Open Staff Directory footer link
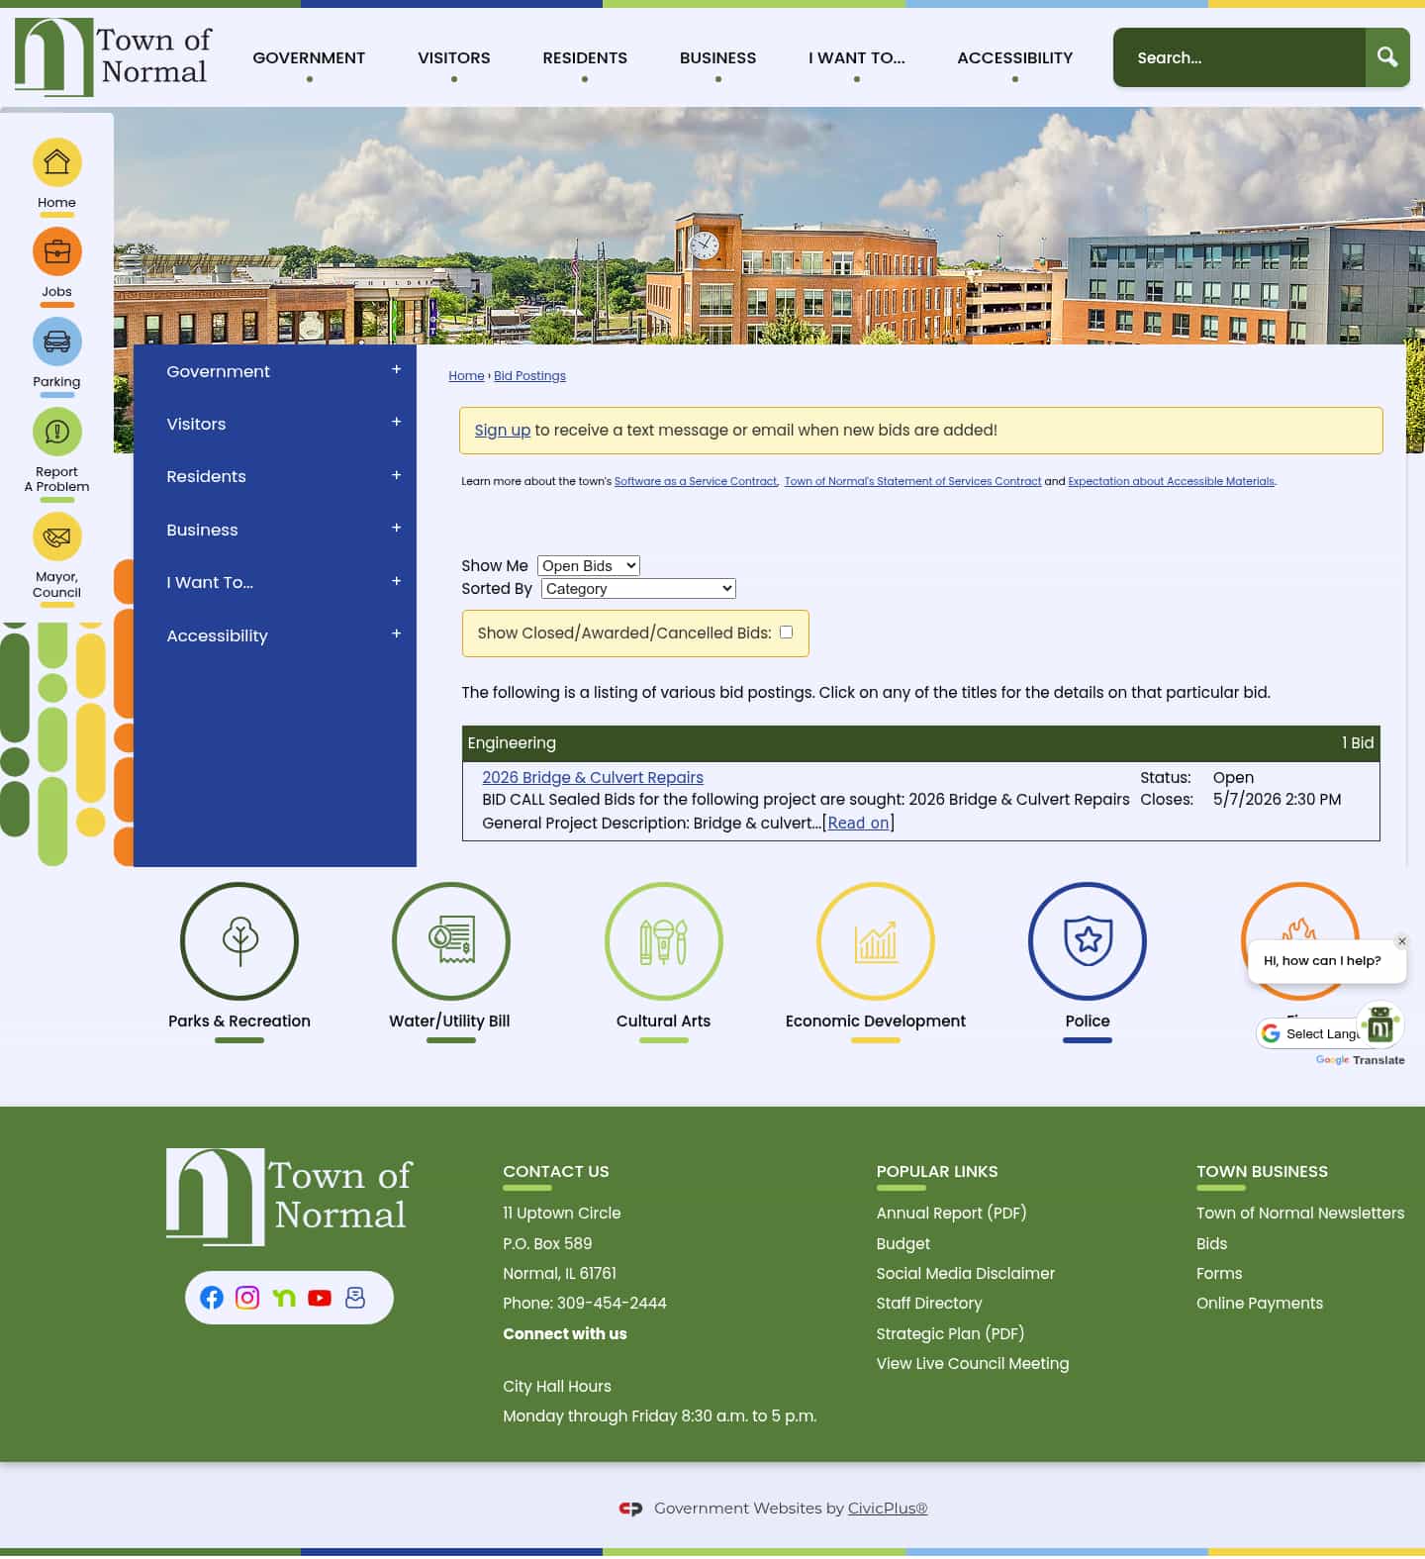The width and height of the screenshot is (1425, 1559). [928, 1304]
